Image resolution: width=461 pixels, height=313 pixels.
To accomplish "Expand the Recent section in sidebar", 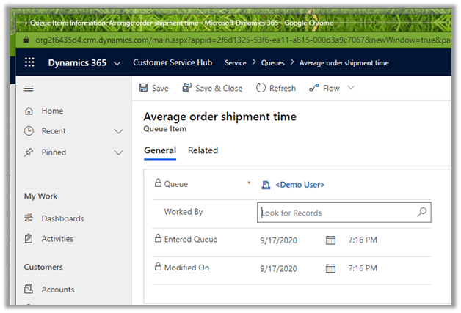I will click(119, 131).
